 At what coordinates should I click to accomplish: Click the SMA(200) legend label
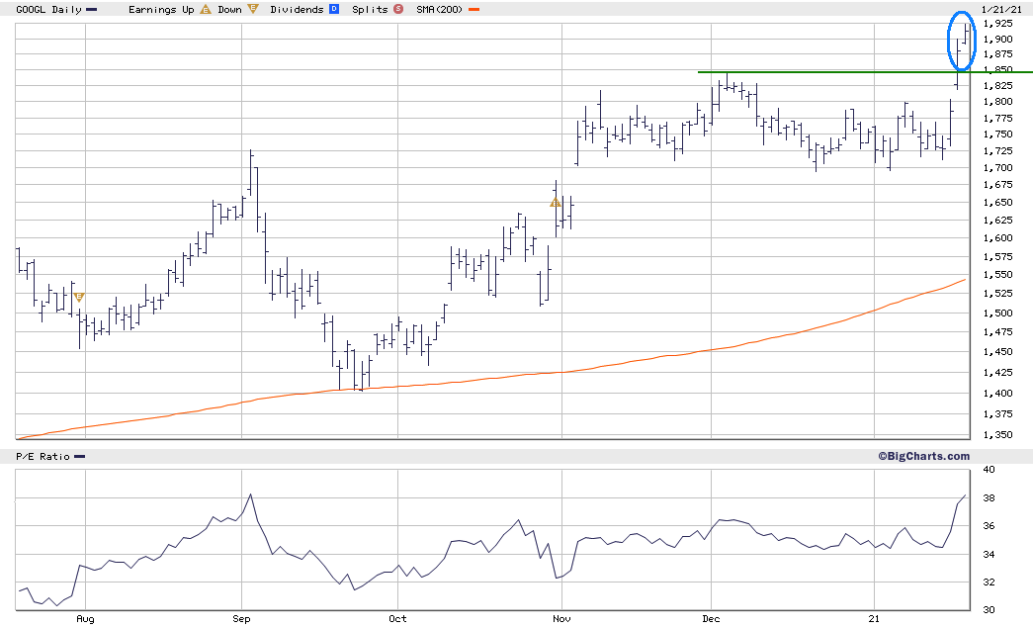click(440, 9)
